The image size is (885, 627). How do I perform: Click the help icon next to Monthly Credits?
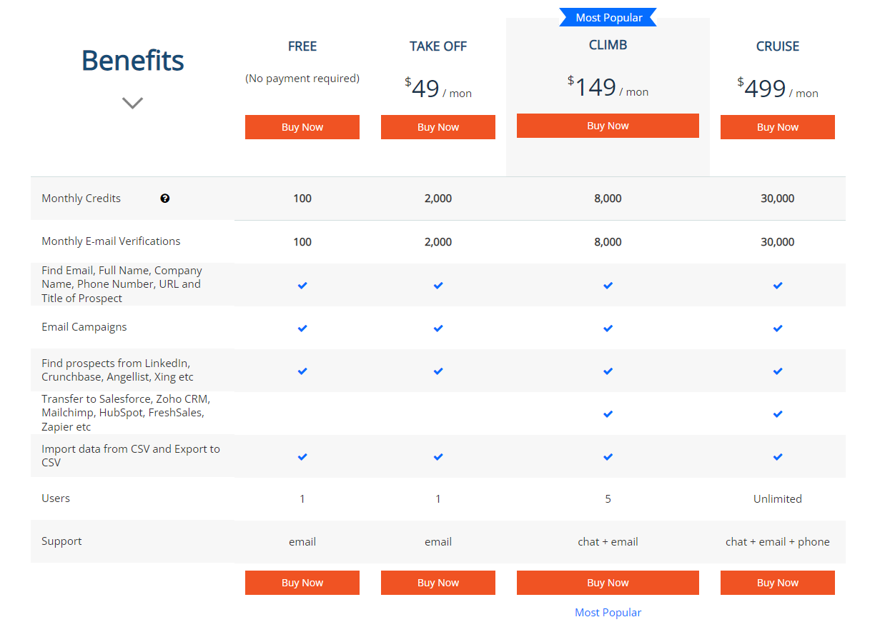pos(165,198)
